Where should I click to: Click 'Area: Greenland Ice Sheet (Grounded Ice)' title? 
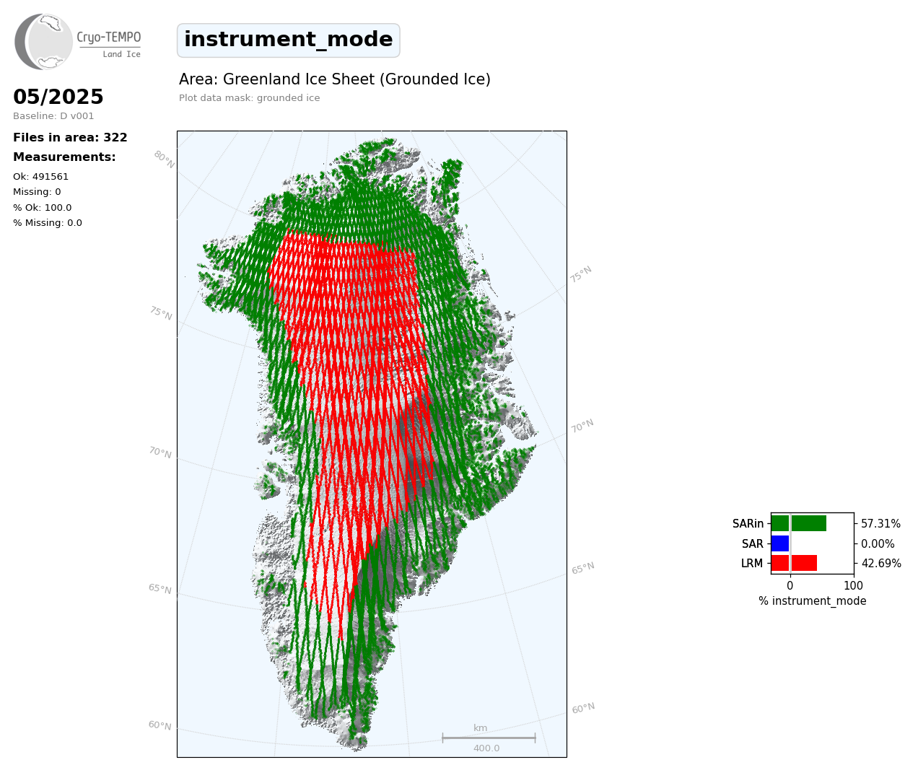[x=335, y=80]
